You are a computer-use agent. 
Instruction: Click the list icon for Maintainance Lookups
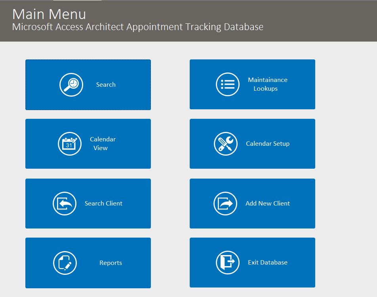tap(227, 84)
